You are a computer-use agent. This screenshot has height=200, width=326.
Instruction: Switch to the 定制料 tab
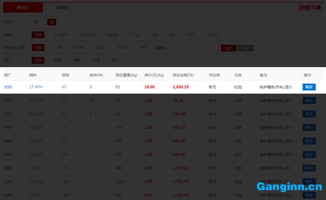[62, 8]
